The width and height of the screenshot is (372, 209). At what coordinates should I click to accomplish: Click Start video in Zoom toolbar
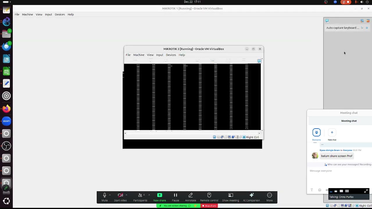pyautogui.click(x=120, y=197)
